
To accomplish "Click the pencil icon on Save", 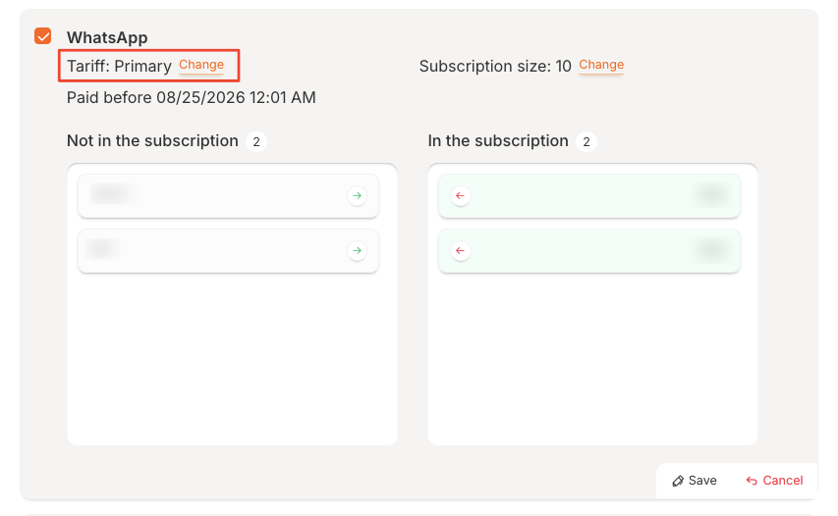I will (x=678, y=481).
